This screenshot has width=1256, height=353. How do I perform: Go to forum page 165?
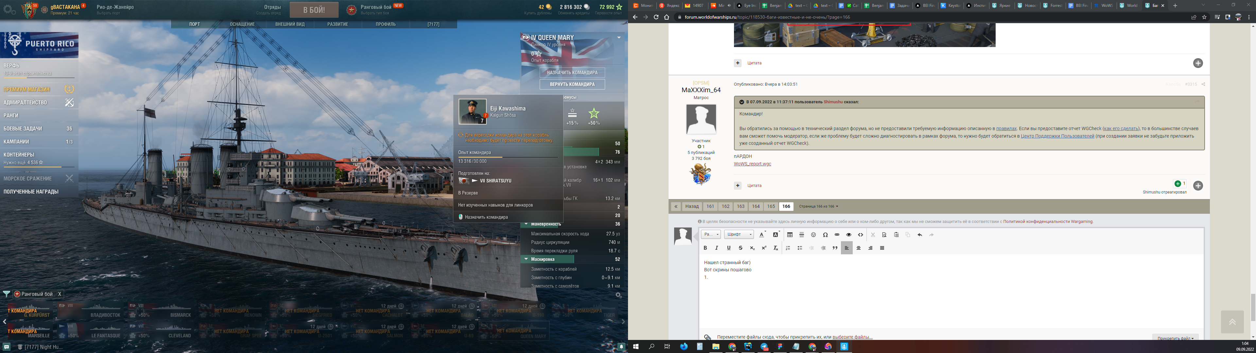click(x=770, y=206)
